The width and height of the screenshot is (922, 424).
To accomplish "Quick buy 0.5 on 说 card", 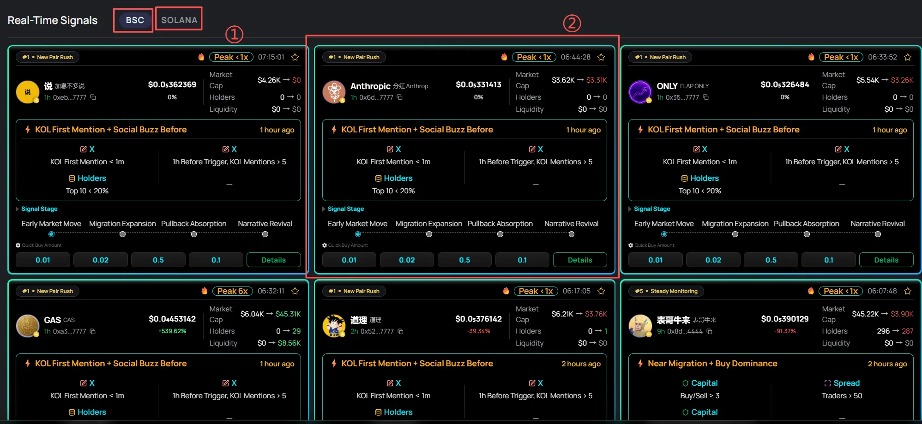I will pos(158,260).
